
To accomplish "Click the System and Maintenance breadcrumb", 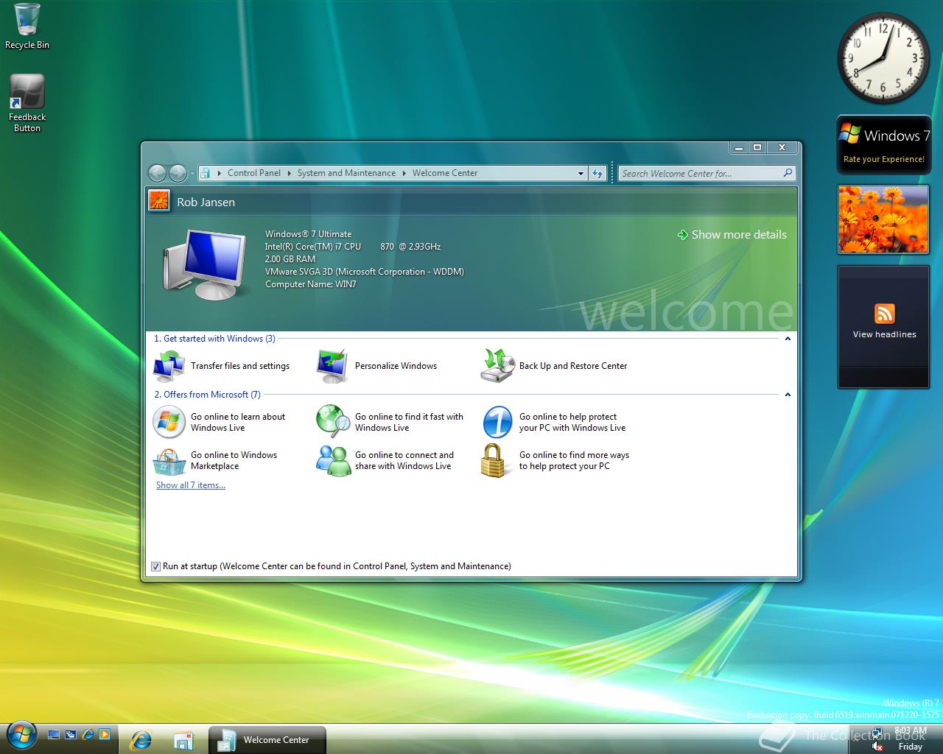I will coord(346,173).
